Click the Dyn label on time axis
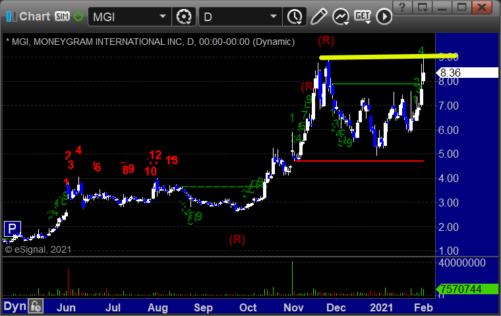This screenshot has height=316, width=501. [15, 306]
